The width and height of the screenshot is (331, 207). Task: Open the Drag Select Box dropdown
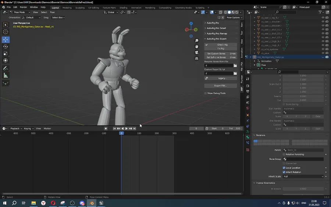click(58, 18)
